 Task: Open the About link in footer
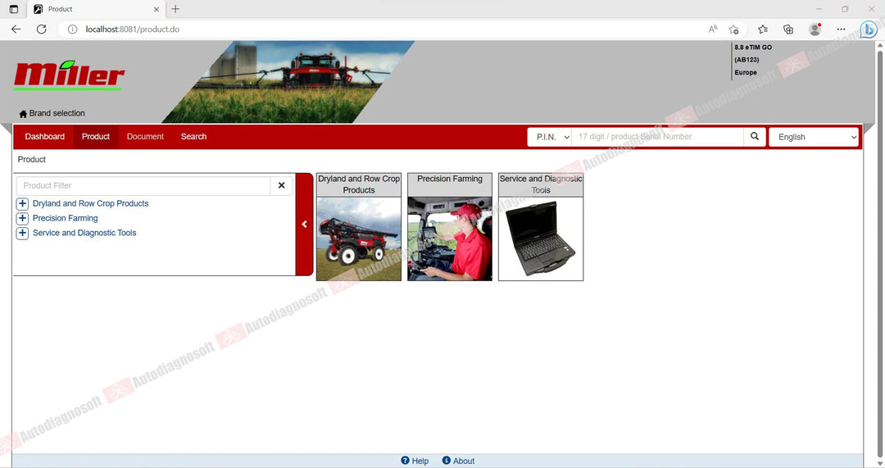pos(458,461)
